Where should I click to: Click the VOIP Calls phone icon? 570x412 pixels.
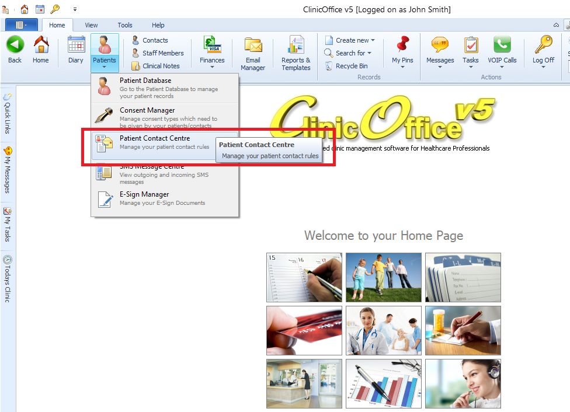[502, 45]
